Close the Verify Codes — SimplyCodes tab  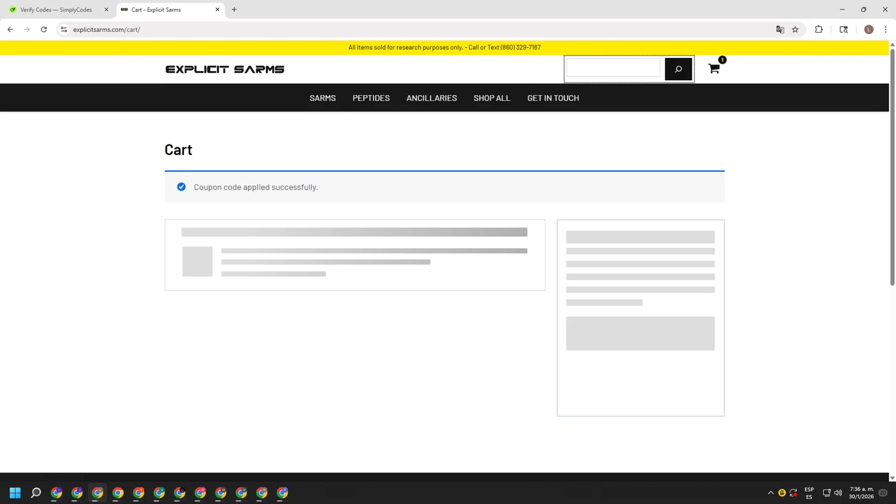106,10
